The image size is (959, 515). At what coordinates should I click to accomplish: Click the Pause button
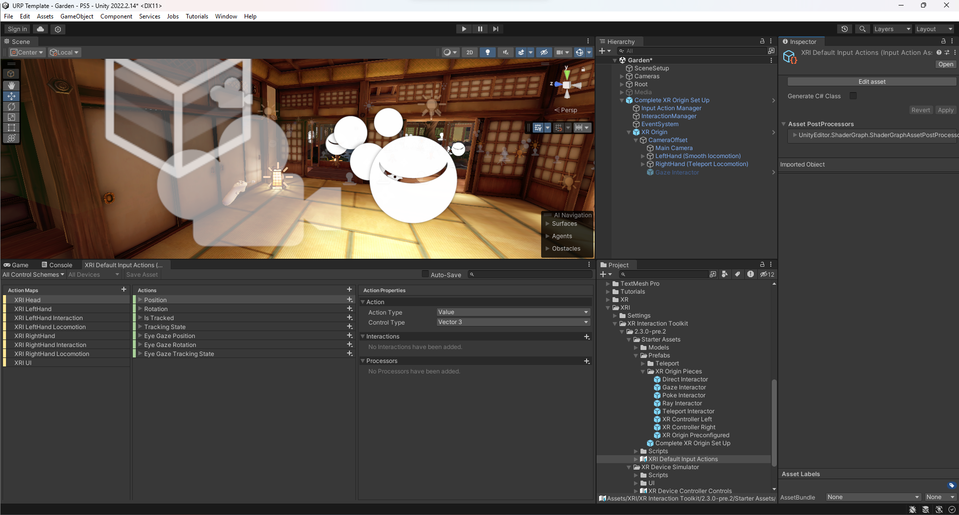(x=480, y=29)
